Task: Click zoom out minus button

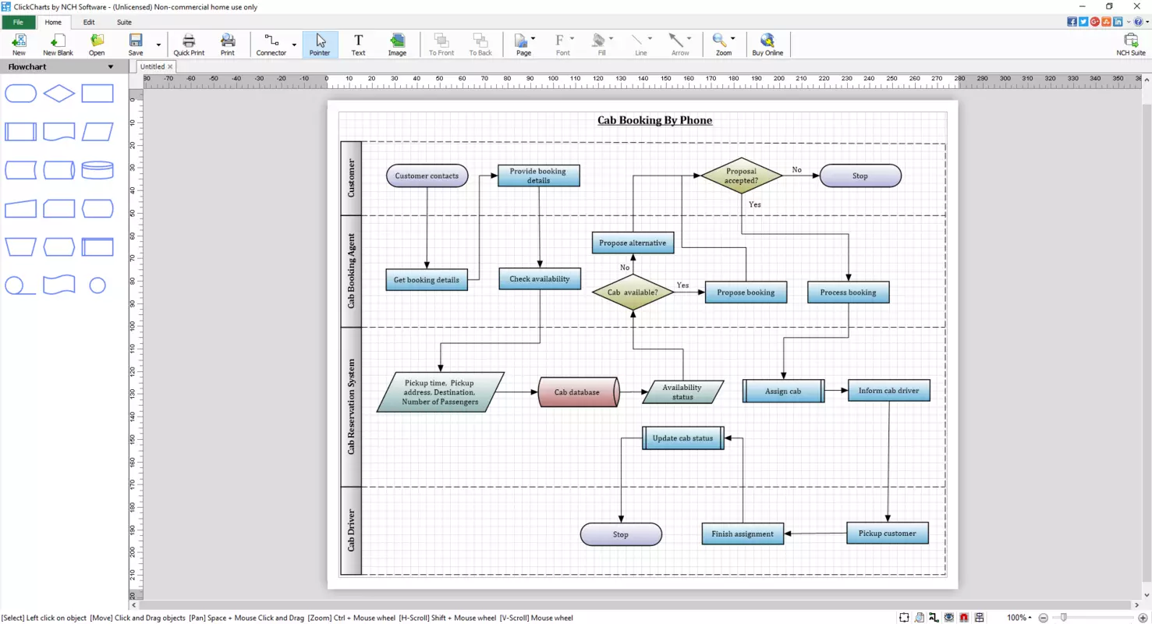Action: (1043, 618)
